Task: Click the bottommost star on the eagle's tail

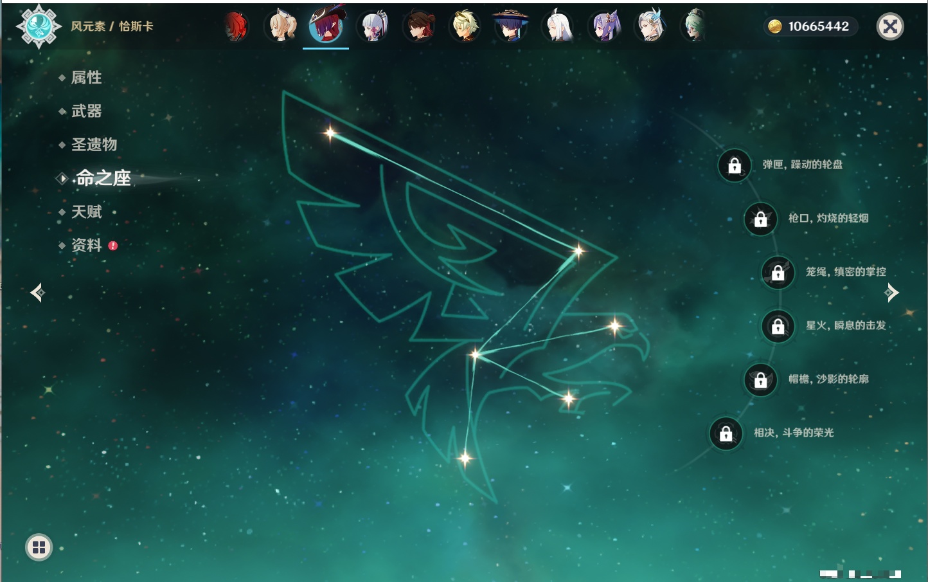Action: [x=465, y=458]
